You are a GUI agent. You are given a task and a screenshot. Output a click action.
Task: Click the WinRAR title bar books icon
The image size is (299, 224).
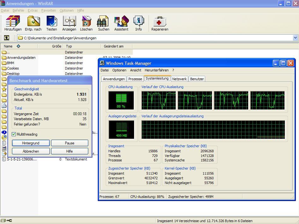[3, 3]
